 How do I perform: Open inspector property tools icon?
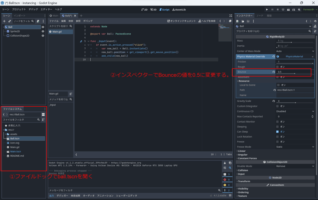[x=315, y=31]
